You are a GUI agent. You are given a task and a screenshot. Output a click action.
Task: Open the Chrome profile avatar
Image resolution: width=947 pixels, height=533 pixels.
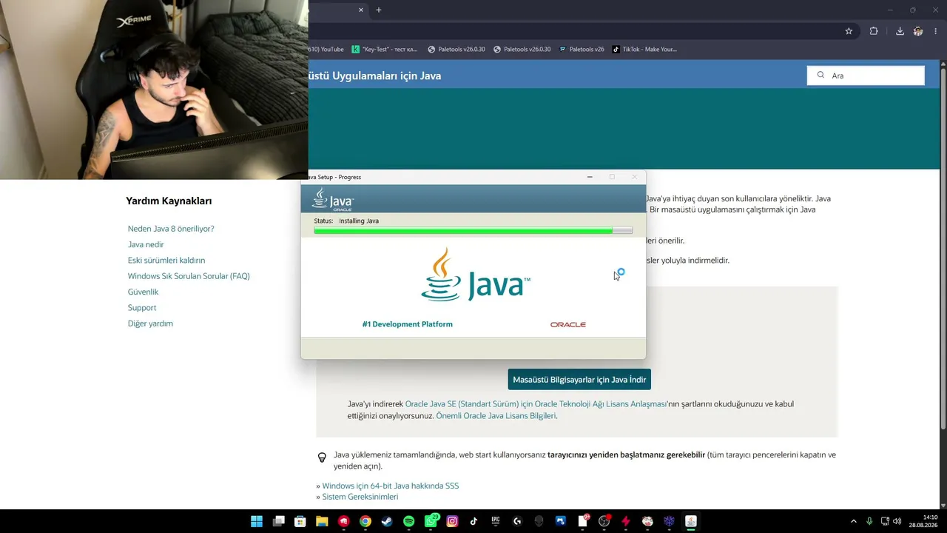[918, 31]
